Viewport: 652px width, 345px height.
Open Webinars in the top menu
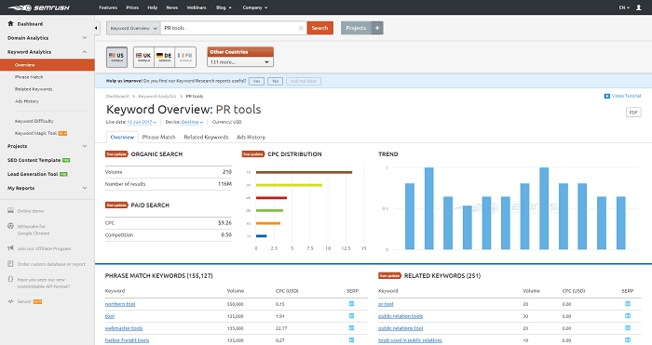197,7
